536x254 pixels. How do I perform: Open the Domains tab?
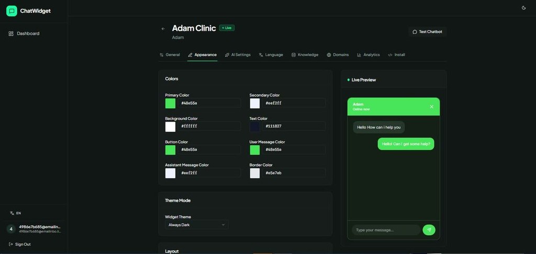(x=338, y=55)
